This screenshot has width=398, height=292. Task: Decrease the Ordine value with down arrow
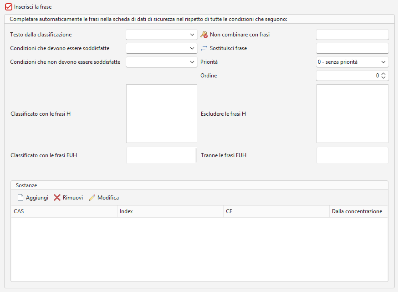[383, 77]
